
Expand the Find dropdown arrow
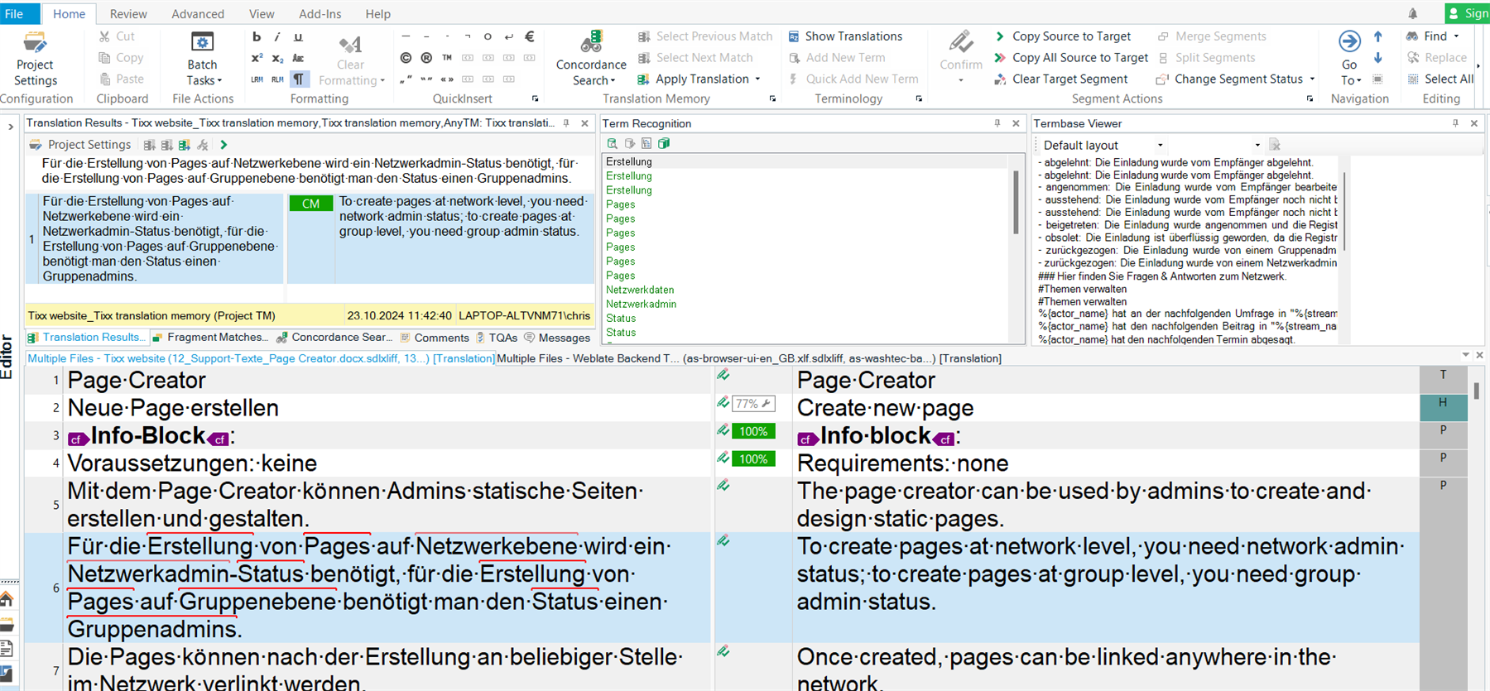(1456, 36)
